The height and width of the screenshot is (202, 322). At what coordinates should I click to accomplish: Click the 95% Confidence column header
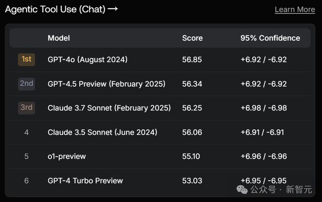270,38
